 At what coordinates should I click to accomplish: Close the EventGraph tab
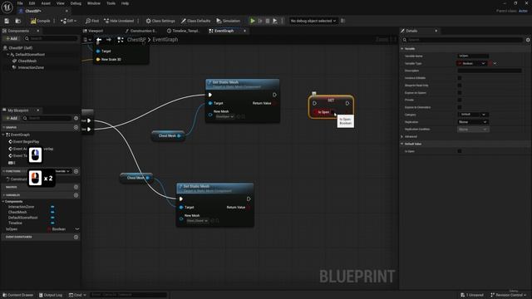point(244,31)
